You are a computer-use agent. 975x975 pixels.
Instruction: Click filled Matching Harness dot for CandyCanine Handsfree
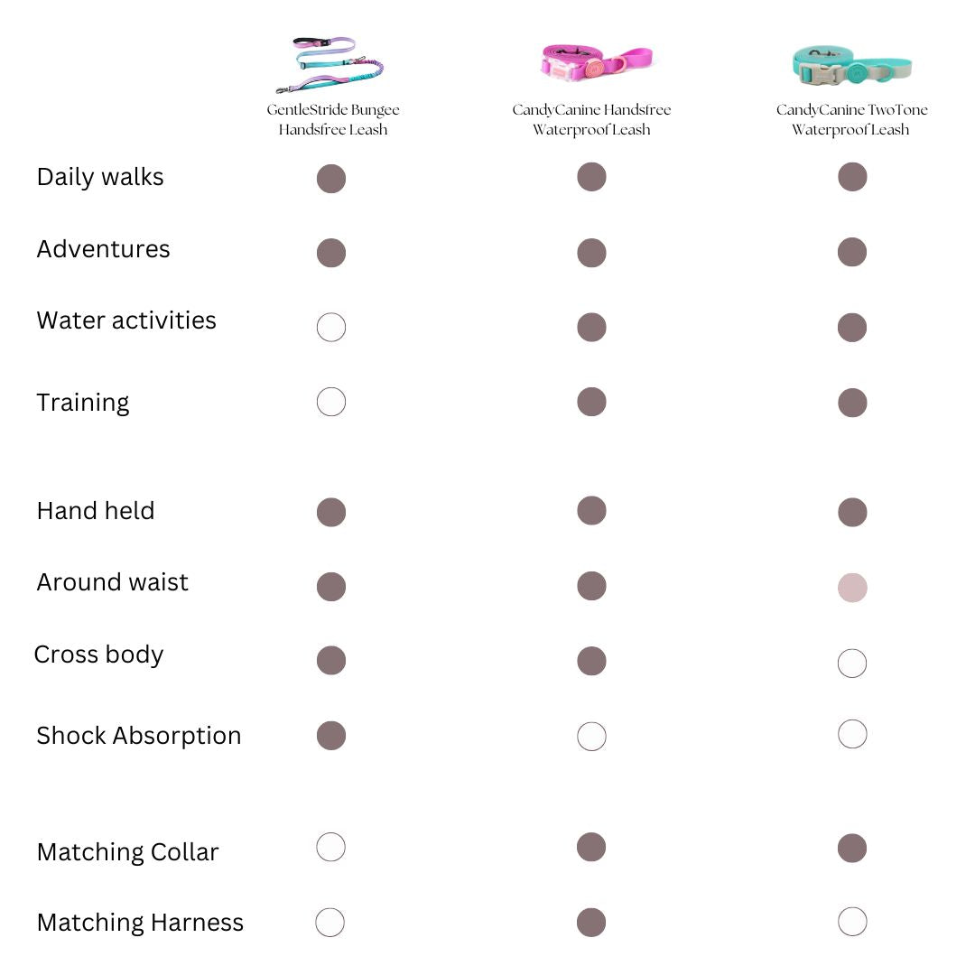(x=591, y=923)
